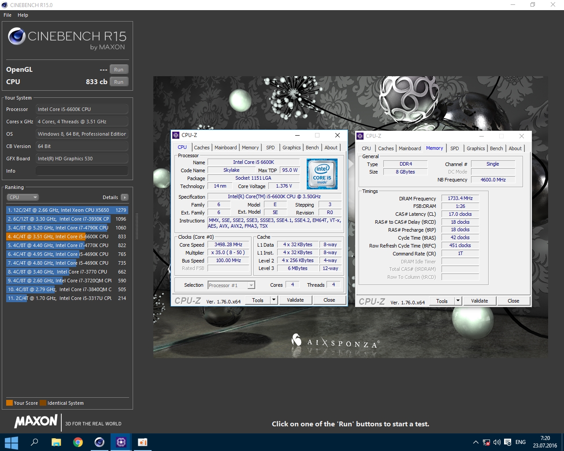
Task: Click CPU-Z title icon in Memory window
Action: (360, 136)
